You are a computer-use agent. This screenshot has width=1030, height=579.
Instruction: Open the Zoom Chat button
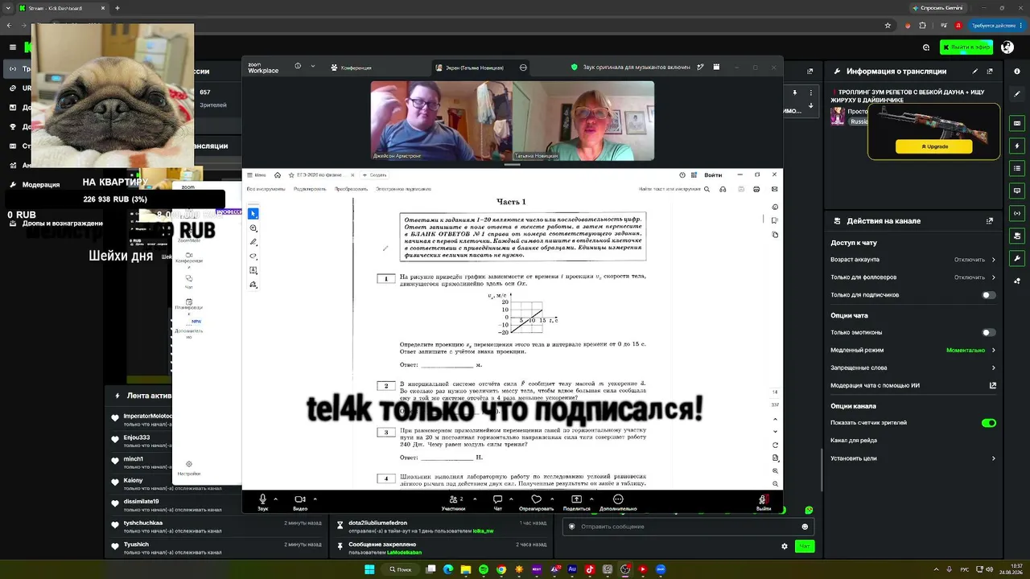(497, 503)
